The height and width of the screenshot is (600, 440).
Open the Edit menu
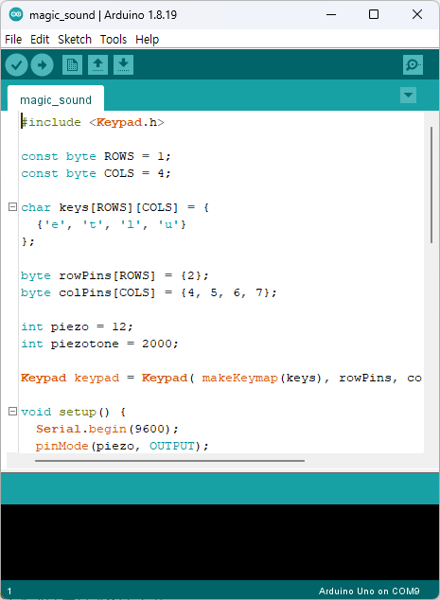(40, 40)
